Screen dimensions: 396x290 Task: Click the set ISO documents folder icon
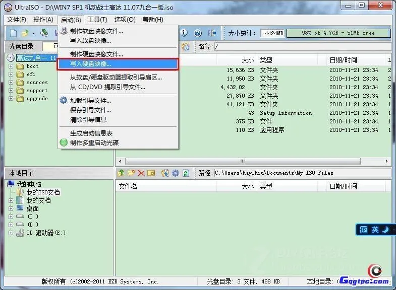(x=165, y=173)
